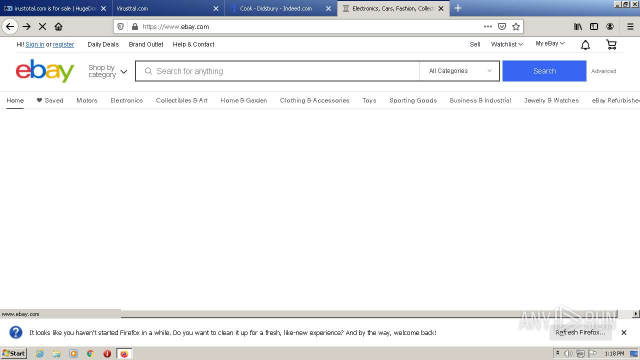This screenshot has width=640, height=360.
Task: View site security info via padlock icon
Action: click(134, 26)
